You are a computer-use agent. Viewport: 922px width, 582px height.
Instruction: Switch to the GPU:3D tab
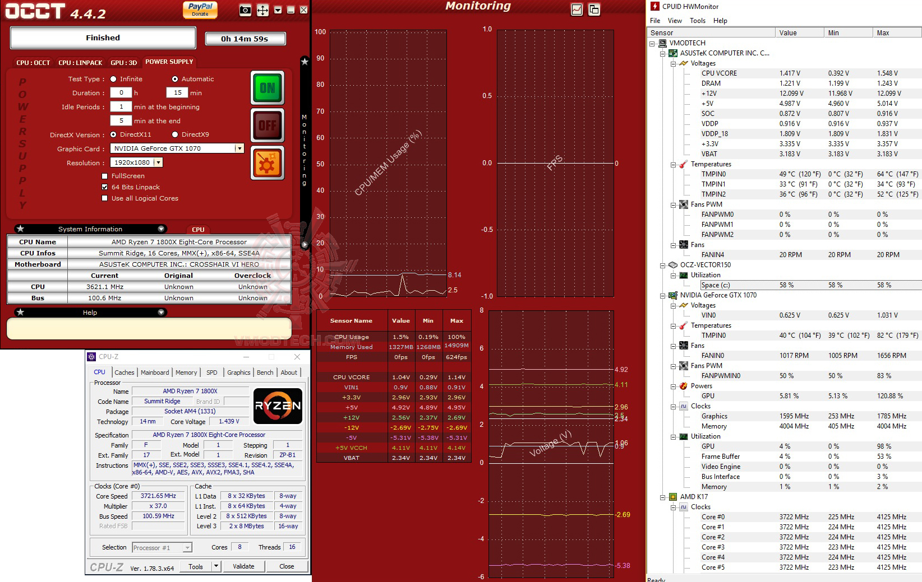[x=123, y=63]
